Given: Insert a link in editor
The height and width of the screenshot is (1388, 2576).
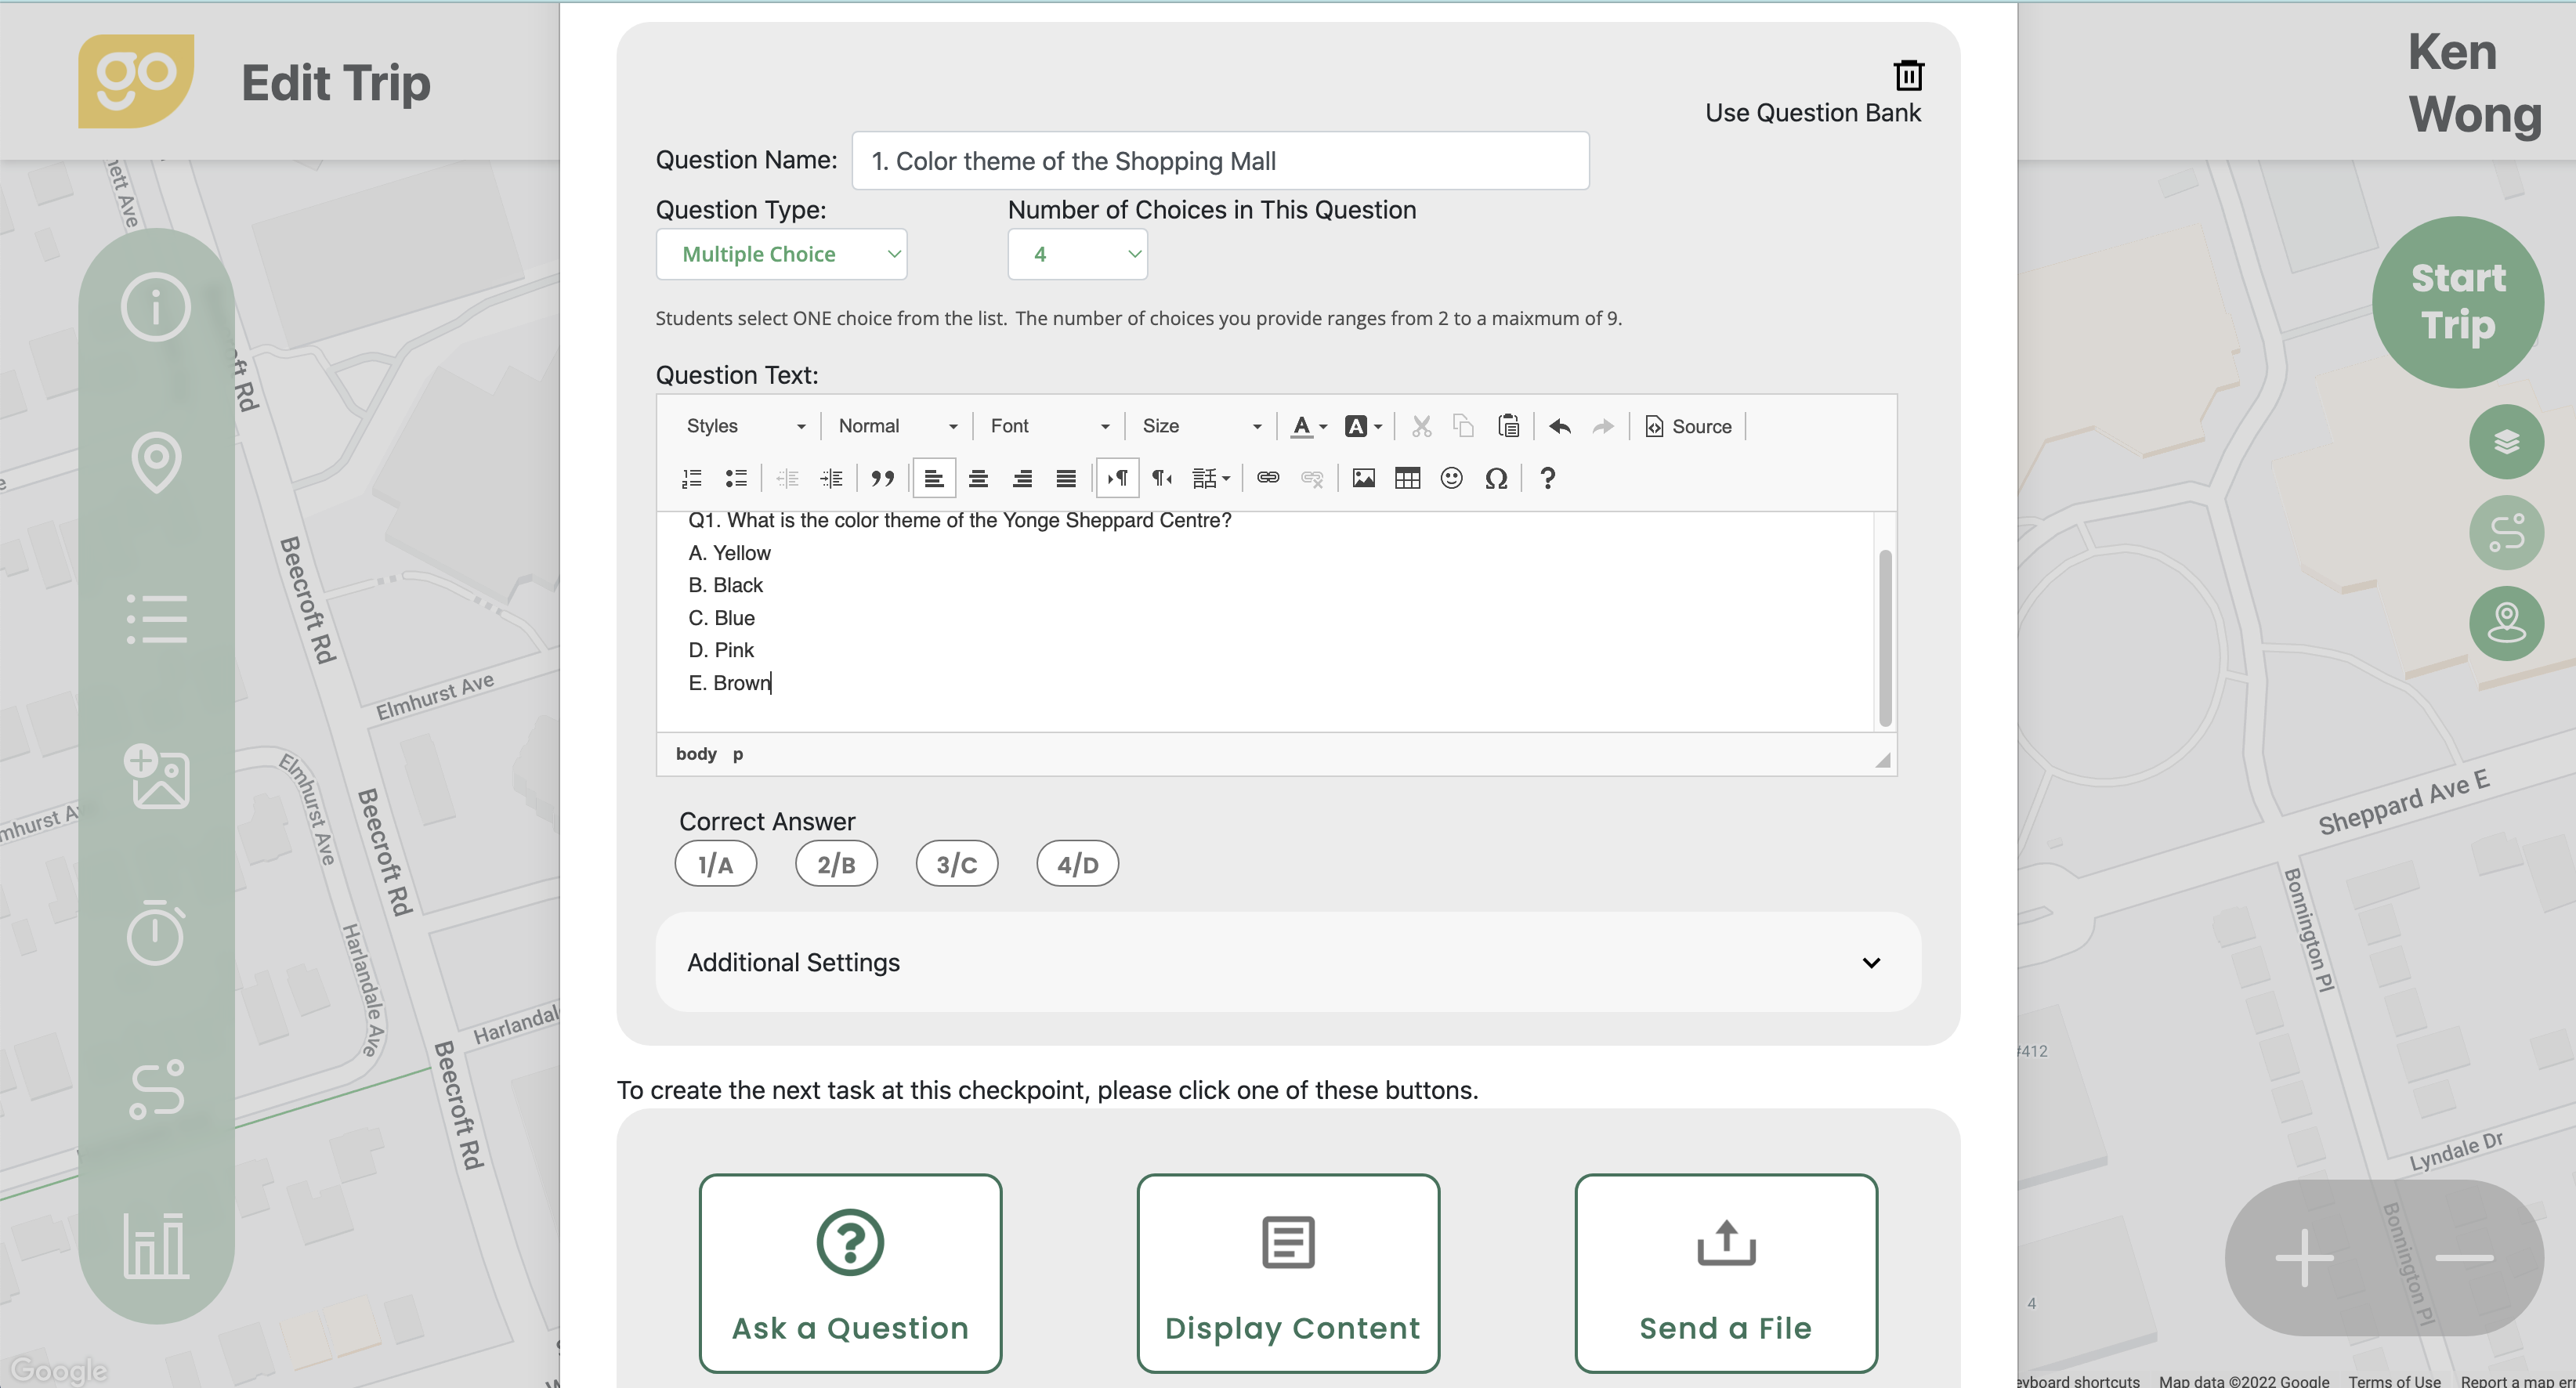Looking at the screenshot, I should click(1268, 478).
